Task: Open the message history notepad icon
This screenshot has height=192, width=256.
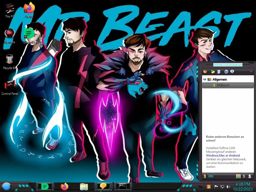Action: [219, 72]
